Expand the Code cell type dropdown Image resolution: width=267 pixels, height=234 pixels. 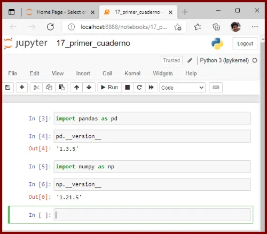point(183,88)
